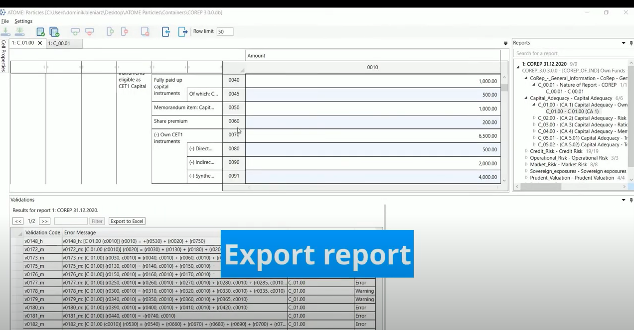The image size is (634, 330).
Task: Click the validate report icon with green check
Action: [x=40, y=32]
